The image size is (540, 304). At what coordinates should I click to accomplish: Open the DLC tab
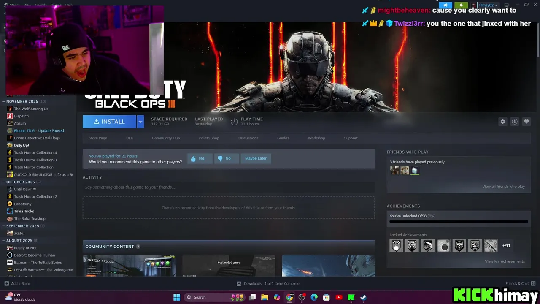[130, 138]
